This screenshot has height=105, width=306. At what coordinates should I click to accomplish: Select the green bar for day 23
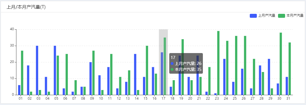(x=218, y=63)
